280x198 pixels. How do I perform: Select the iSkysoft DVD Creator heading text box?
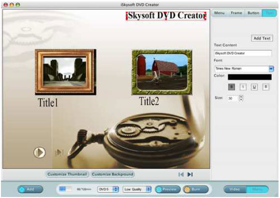click(x=166, y=16)
